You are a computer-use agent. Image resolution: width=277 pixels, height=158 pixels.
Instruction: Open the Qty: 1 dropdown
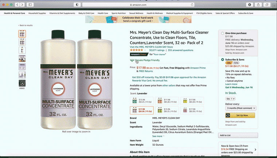(230, 99)
